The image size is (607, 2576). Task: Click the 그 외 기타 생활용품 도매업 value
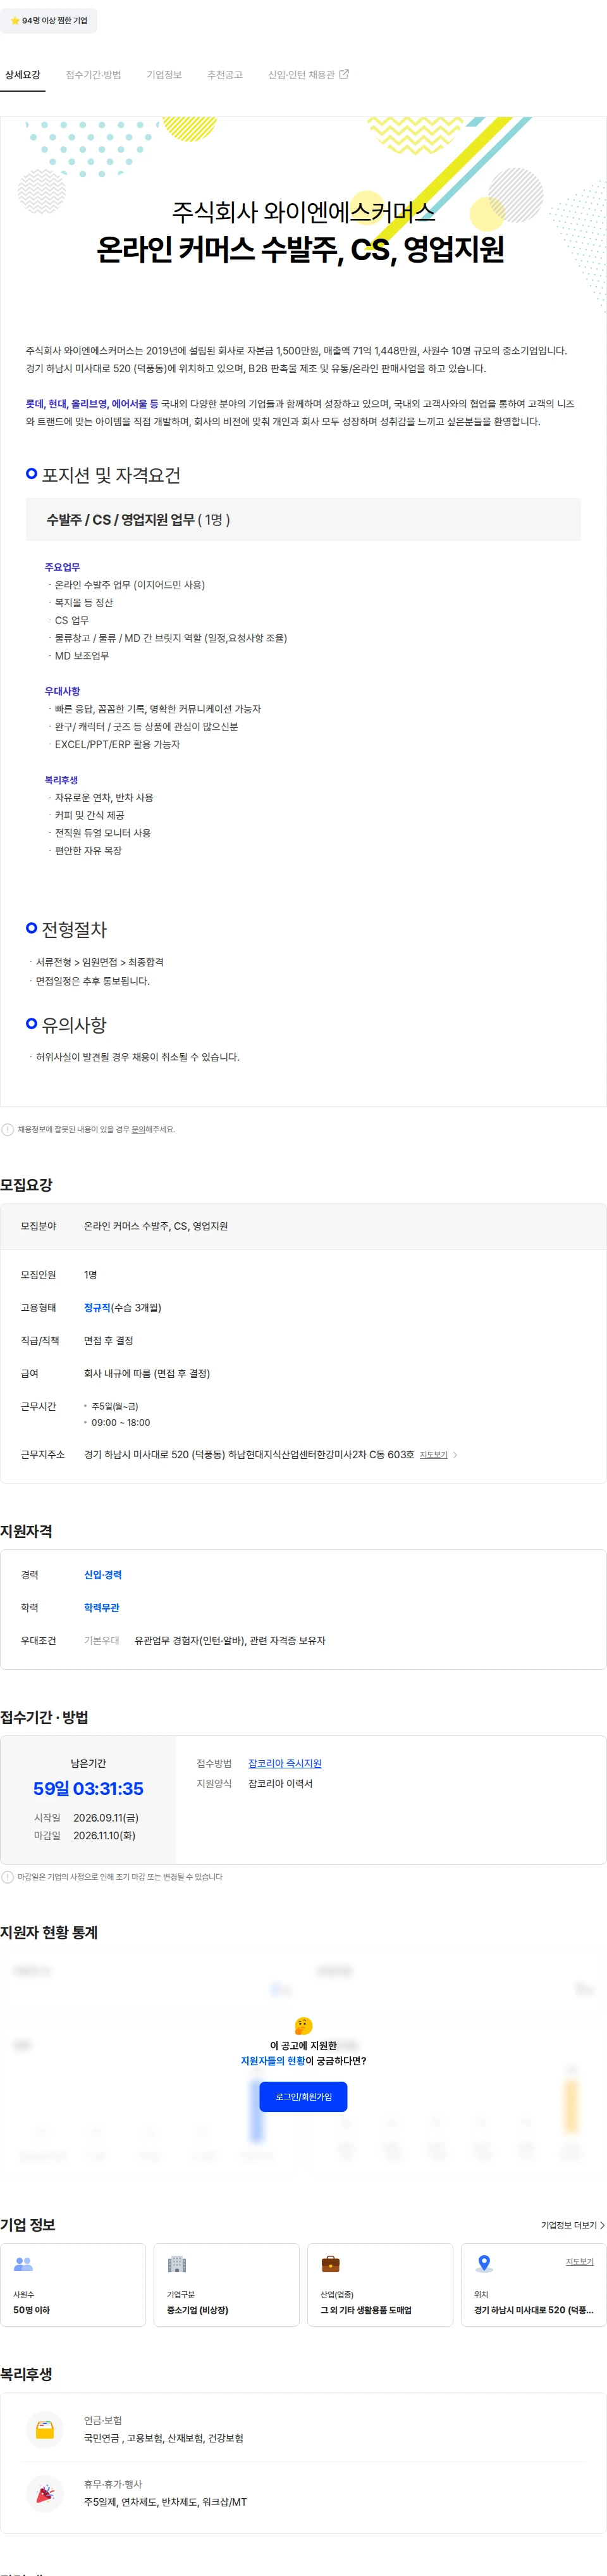tap(365, 2310)
